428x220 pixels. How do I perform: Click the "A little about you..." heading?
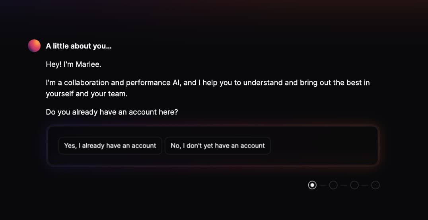[79, 46]
